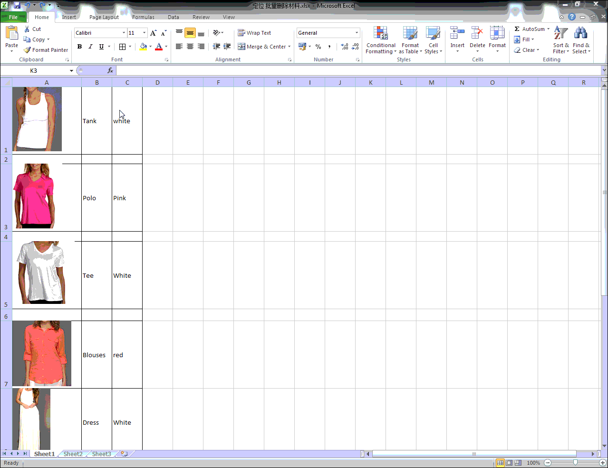Viewport: 608px width, 468px height.
Task: Increase indent in Alignment group
Action: click(x=227, y=47)
